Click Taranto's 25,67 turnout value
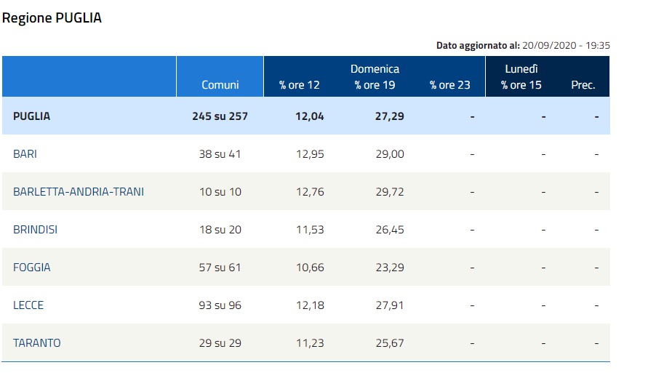The image size is (672, 381). tap(390, 343)
